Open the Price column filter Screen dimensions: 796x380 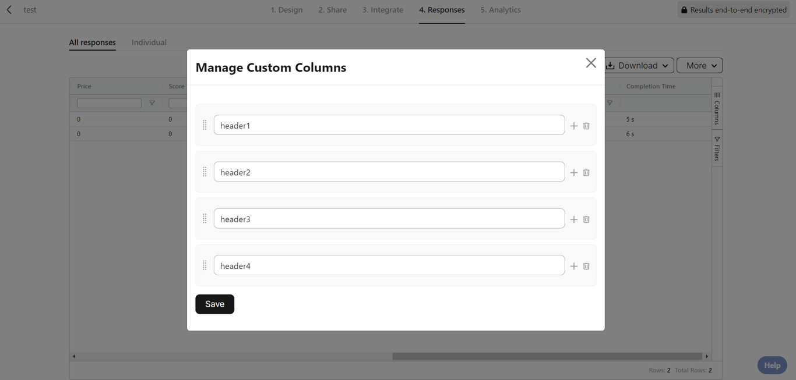(152, 103)
